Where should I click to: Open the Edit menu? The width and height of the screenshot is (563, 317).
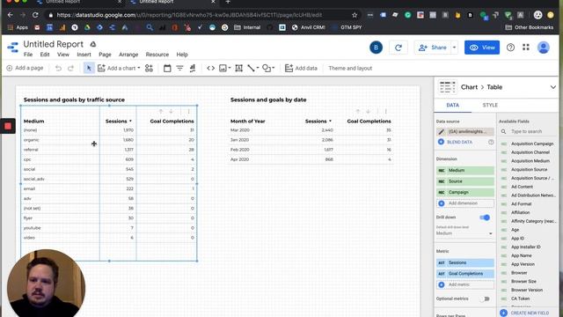click(45, 55)
